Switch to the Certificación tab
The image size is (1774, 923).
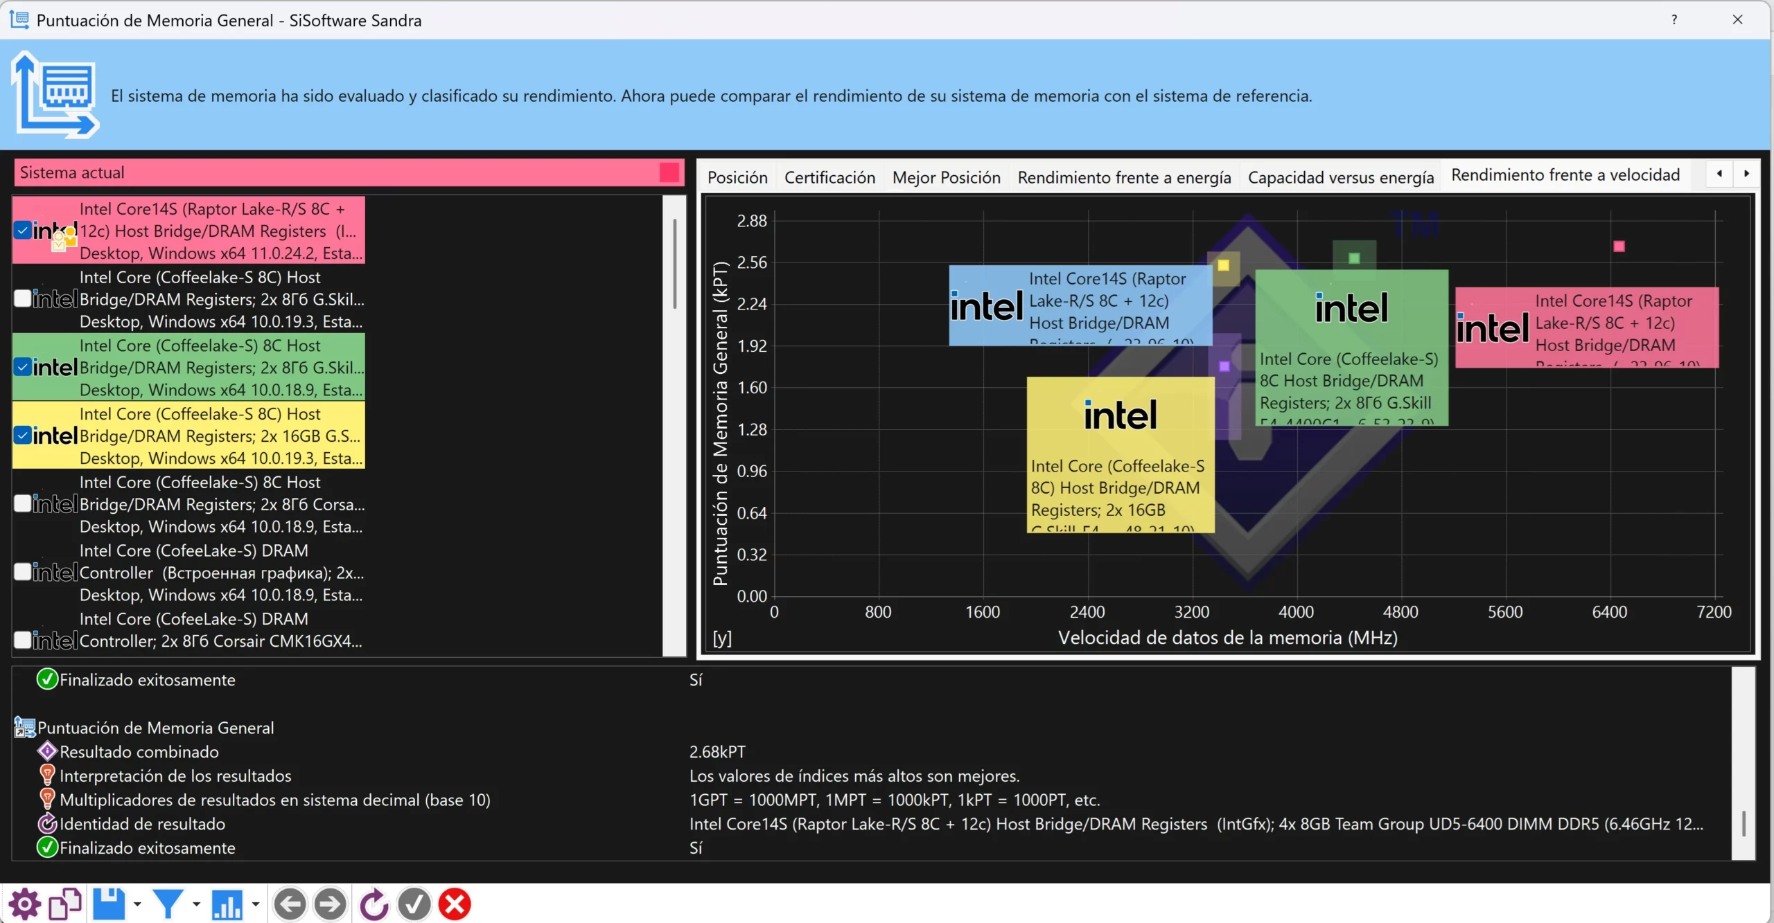829,177
